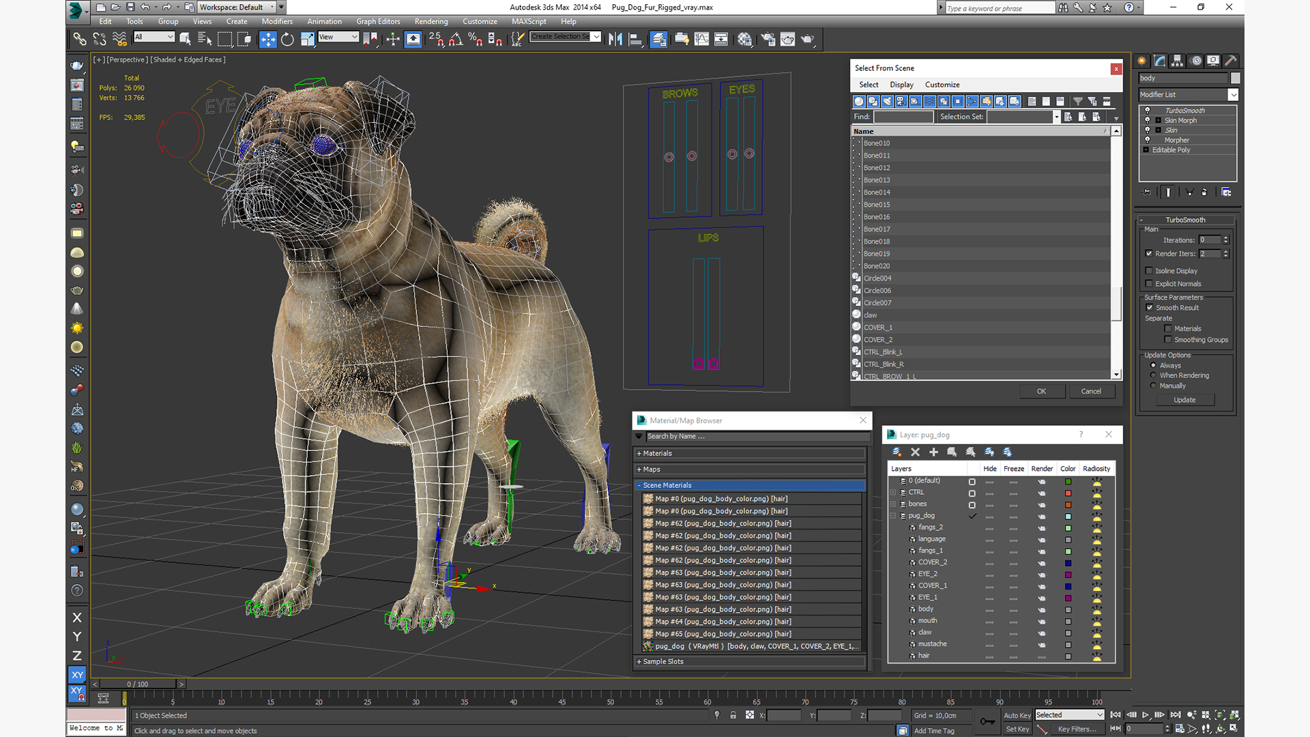Click the Select and Link tool
Viewport: 1310px width, 737px height.
[x=80, y=40]
